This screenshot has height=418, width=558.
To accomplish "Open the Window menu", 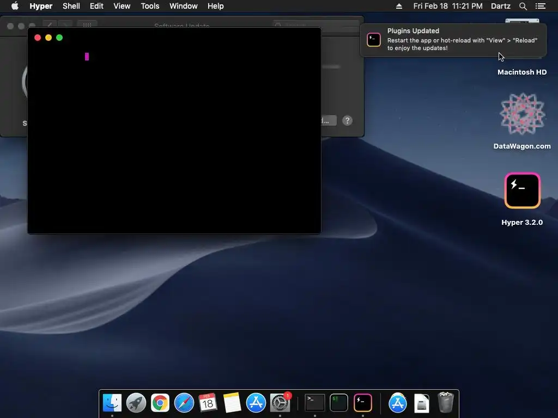I will click(183, 6).
